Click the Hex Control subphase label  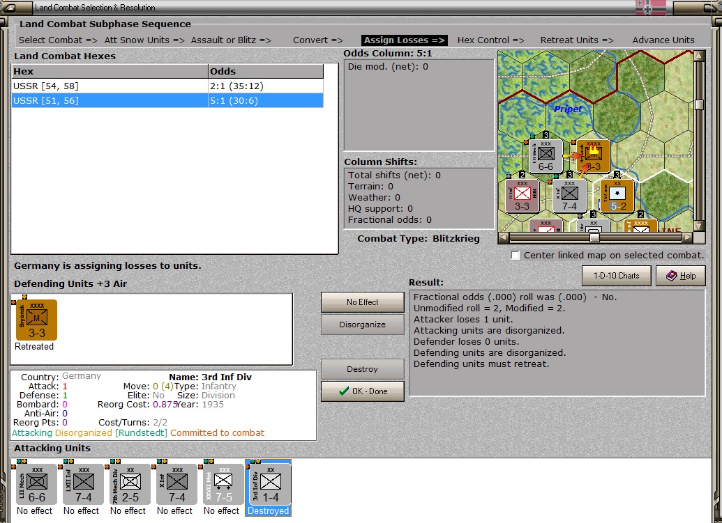click(x=491, y=40)
